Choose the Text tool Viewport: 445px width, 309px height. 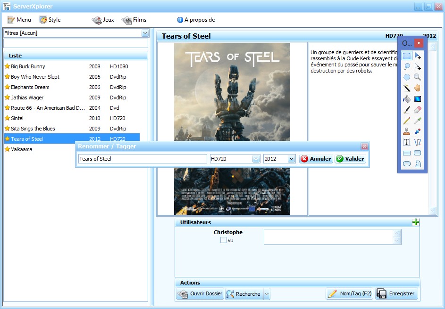coord(407,142)
